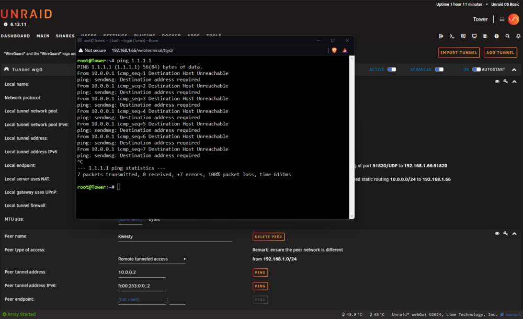523x319 pixels.
Task: Click the manual link in footer
Action: [513, 314]
